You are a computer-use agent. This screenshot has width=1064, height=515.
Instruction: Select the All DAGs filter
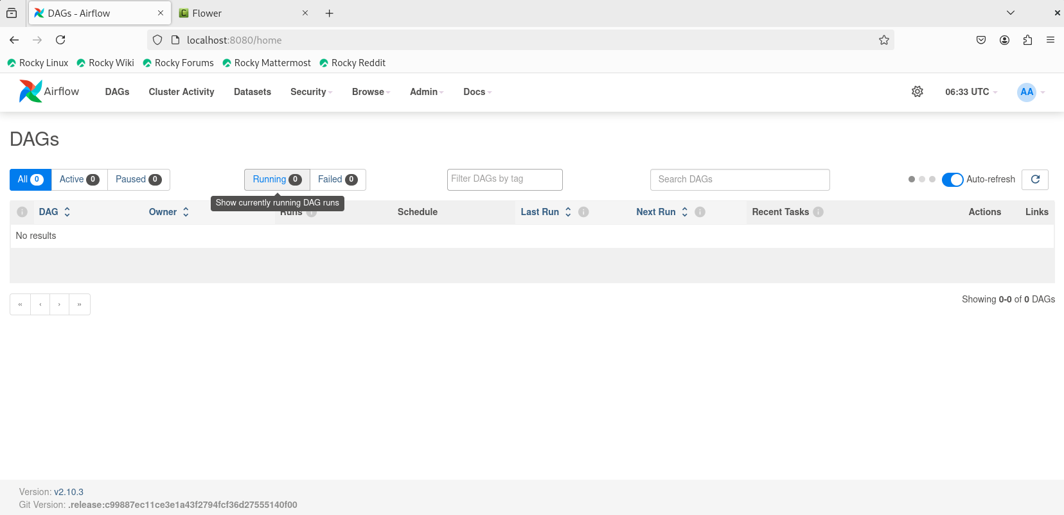30,180
